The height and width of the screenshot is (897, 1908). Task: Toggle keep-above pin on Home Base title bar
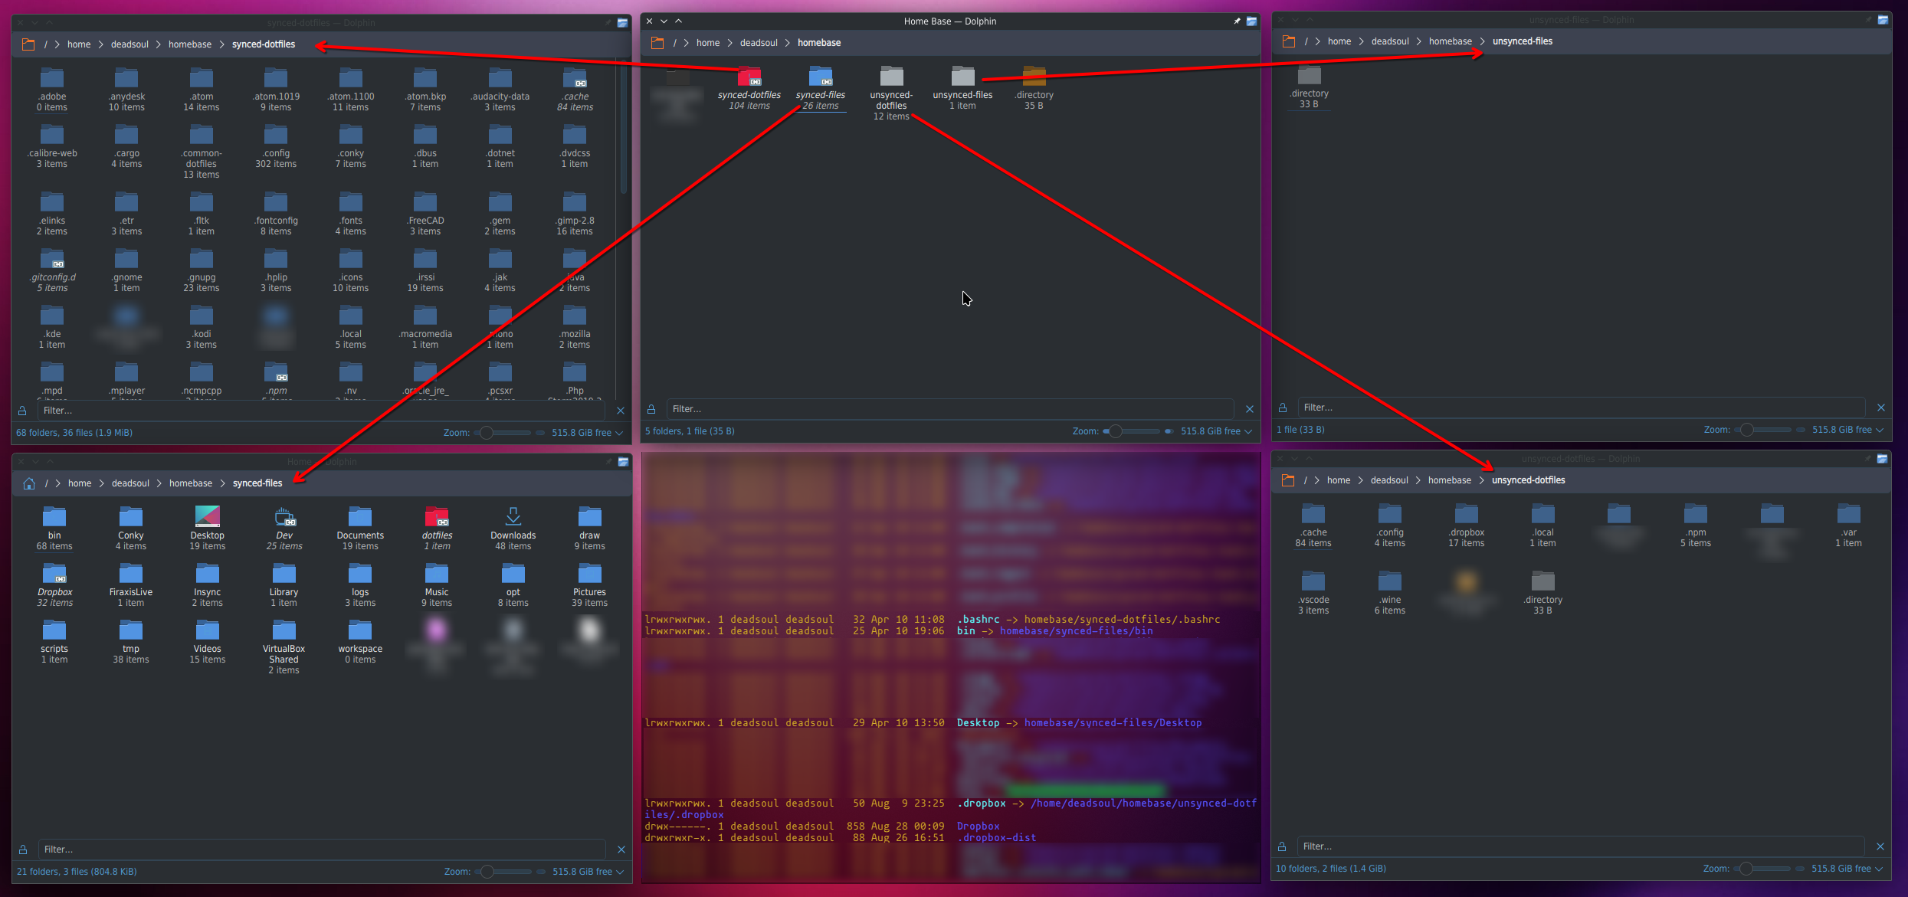1237,21
